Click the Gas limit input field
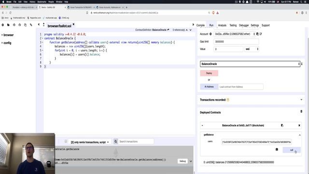309x174 pixels. coord(236,42)
